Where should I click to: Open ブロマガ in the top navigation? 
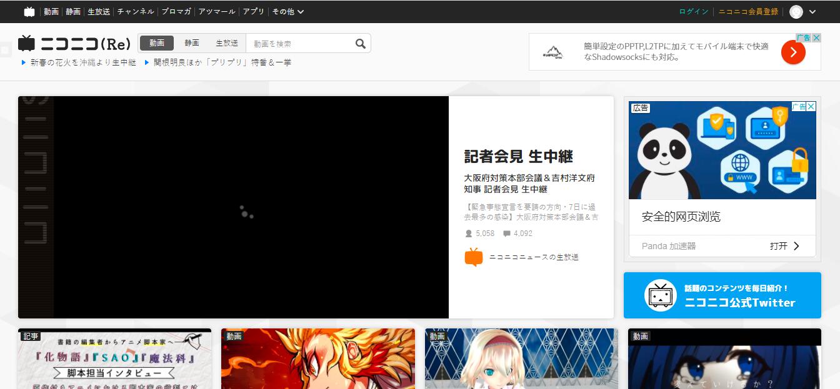176,12
